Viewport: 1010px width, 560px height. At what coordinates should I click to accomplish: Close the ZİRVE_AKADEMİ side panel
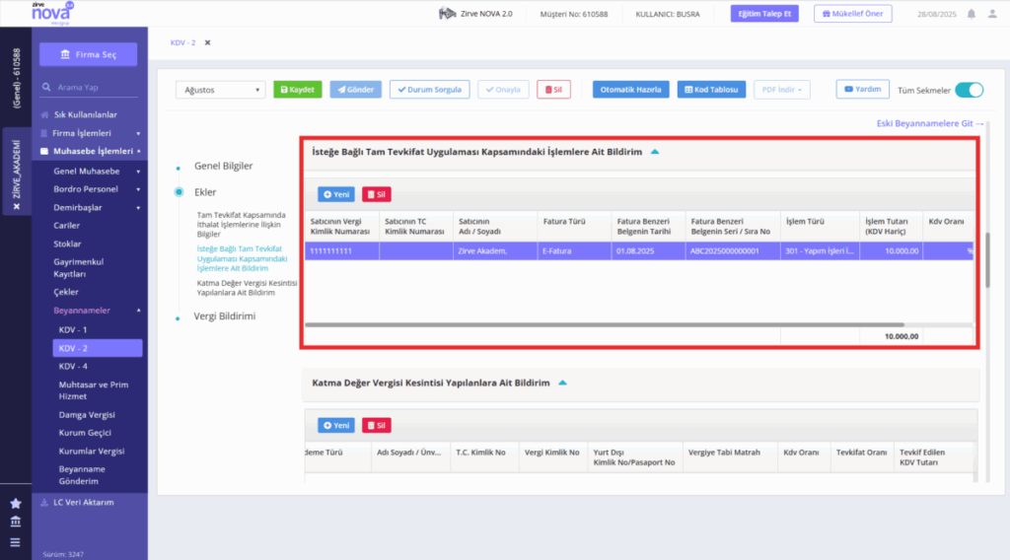[17, 207]
